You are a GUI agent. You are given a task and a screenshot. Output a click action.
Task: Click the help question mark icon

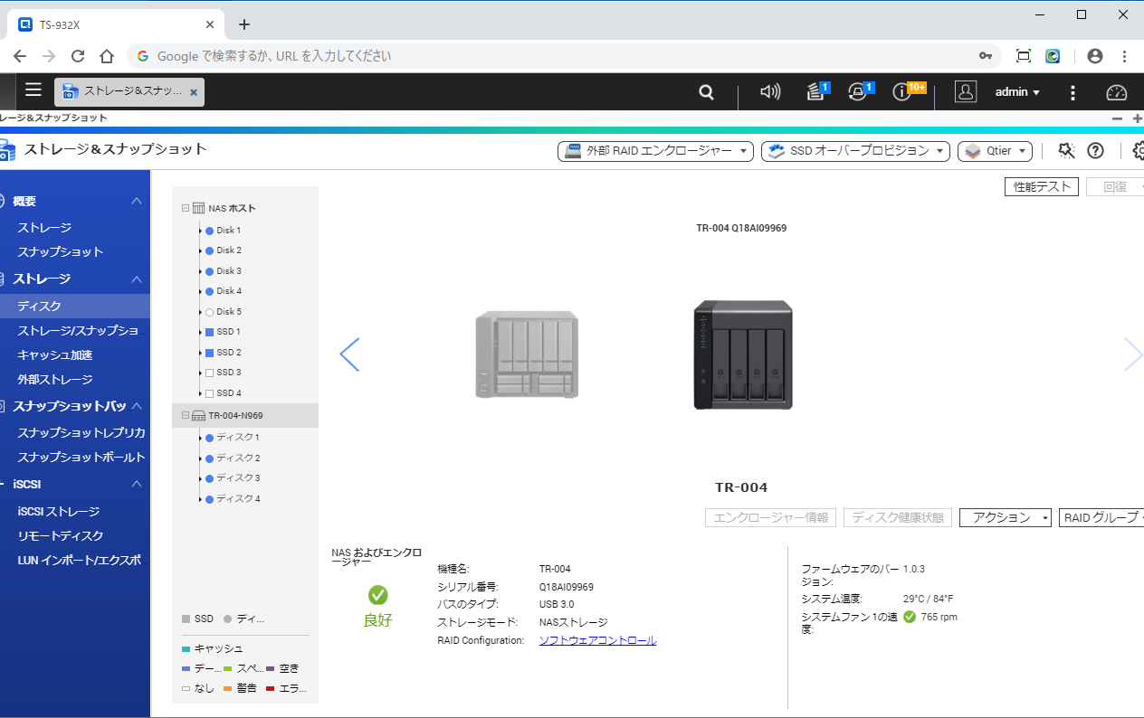(x=1095, y=151)
